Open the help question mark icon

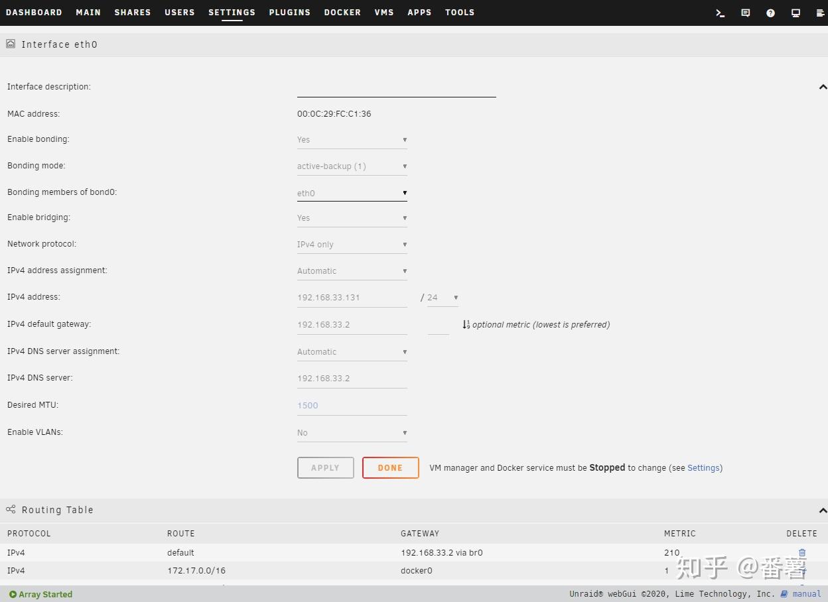(x=770, y=13)
